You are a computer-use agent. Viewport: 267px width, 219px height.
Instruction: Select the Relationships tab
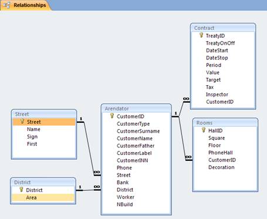[x=25, y=5]
